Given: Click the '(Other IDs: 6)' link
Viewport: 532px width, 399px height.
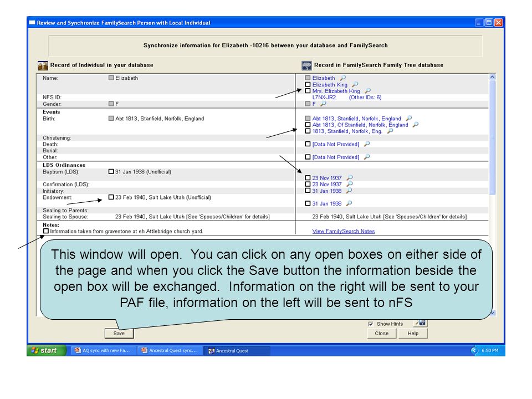Looking at the screenshot, I should pos(365,98).
